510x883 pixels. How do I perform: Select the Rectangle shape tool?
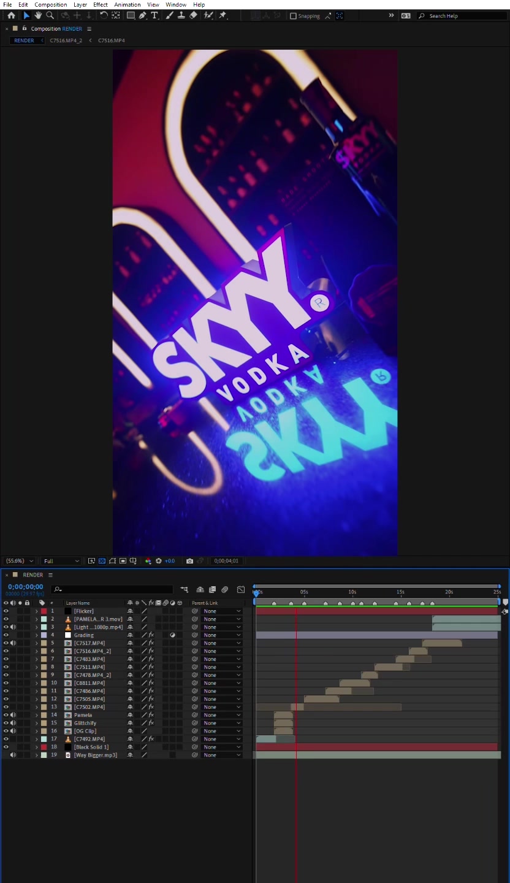point(131,15)
